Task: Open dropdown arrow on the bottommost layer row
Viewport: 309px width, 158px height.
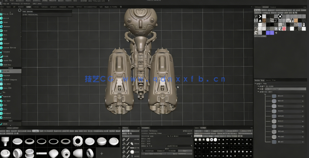Action: (x=303, y=142)
